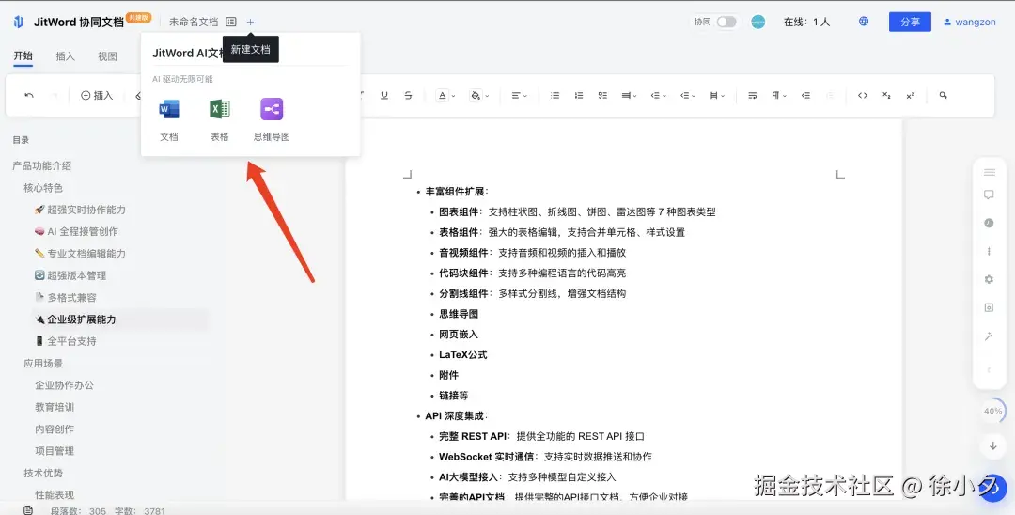Image resolution: width=1015 pixels, height=515 pixels.
Task: Click the 未命名文档 document title
Action: tap(194, 22)
